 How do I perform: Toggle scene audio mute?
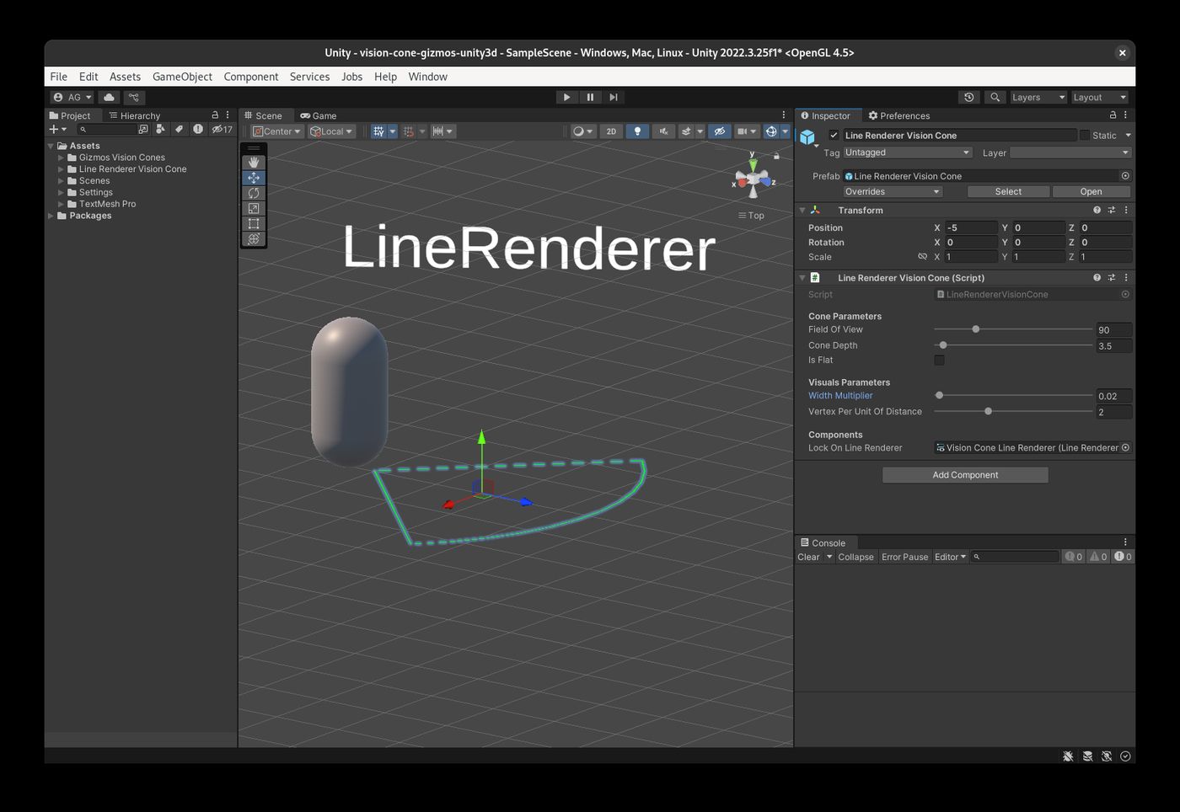coord(663,131)
